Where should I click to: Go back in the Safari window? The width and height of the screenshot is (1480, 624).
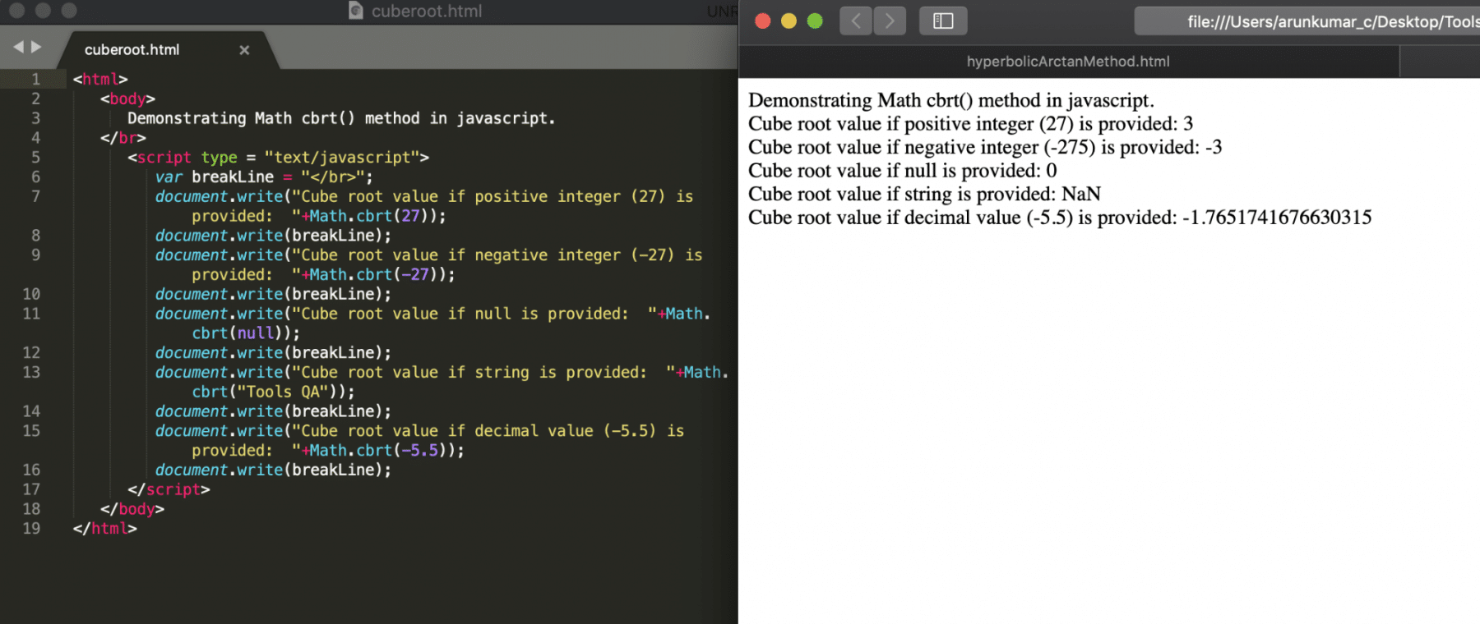click(856, 21)
